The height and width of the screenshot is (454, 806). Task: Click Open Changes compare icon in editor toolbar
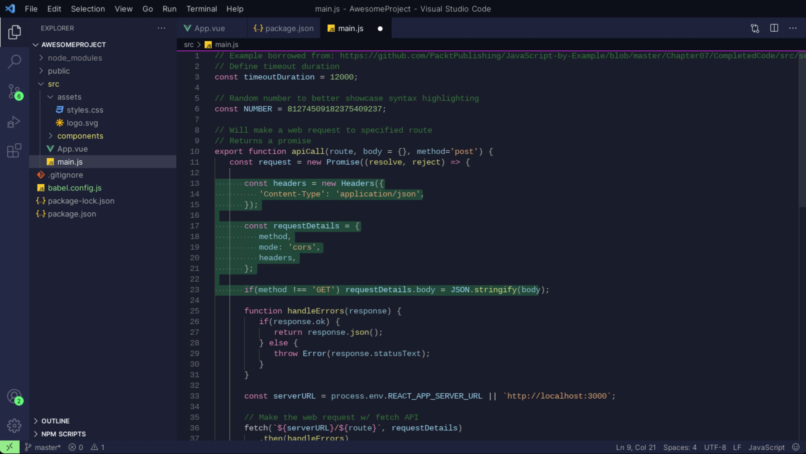(x=755, y=28)
